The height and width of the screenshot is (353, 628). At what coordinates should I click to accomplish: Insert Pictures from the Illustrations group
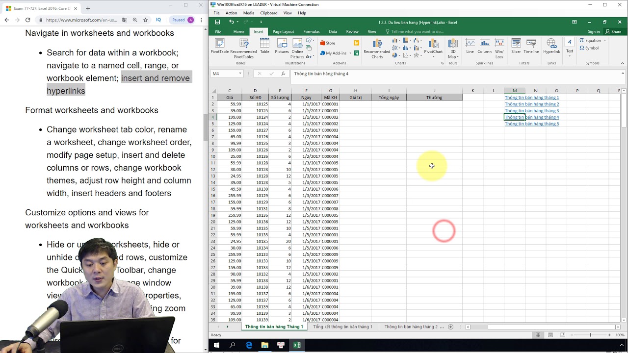[282, 46]
